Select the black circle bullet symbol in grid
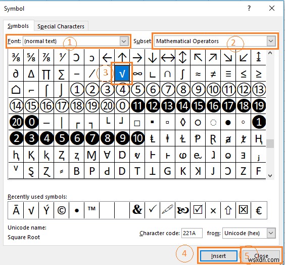The width and height of the screenshot is (285, 265). coord(228,122)
